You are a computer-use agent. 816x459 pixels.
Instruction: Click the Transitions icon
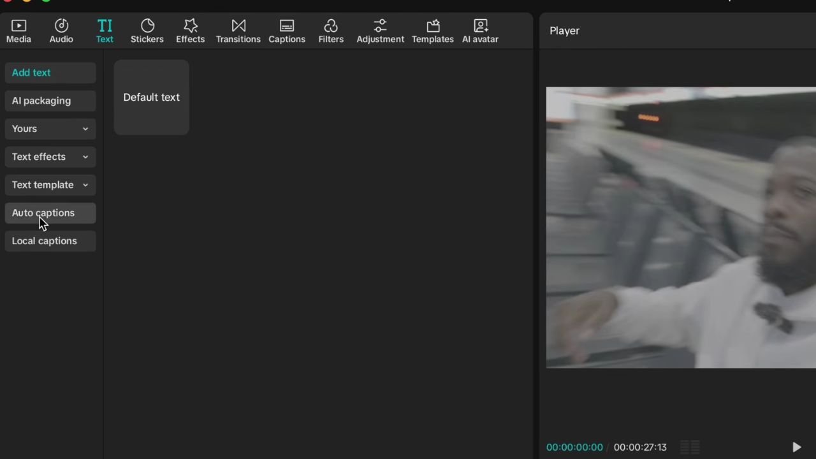tap(238, 30)
